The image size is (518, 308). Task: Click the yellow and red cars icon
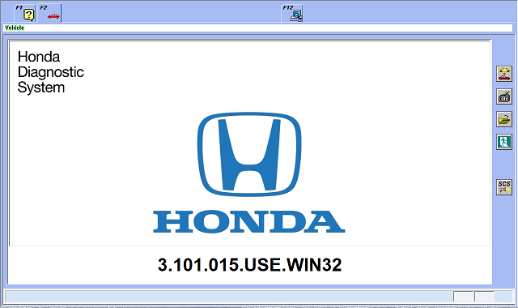pos(503,74)
